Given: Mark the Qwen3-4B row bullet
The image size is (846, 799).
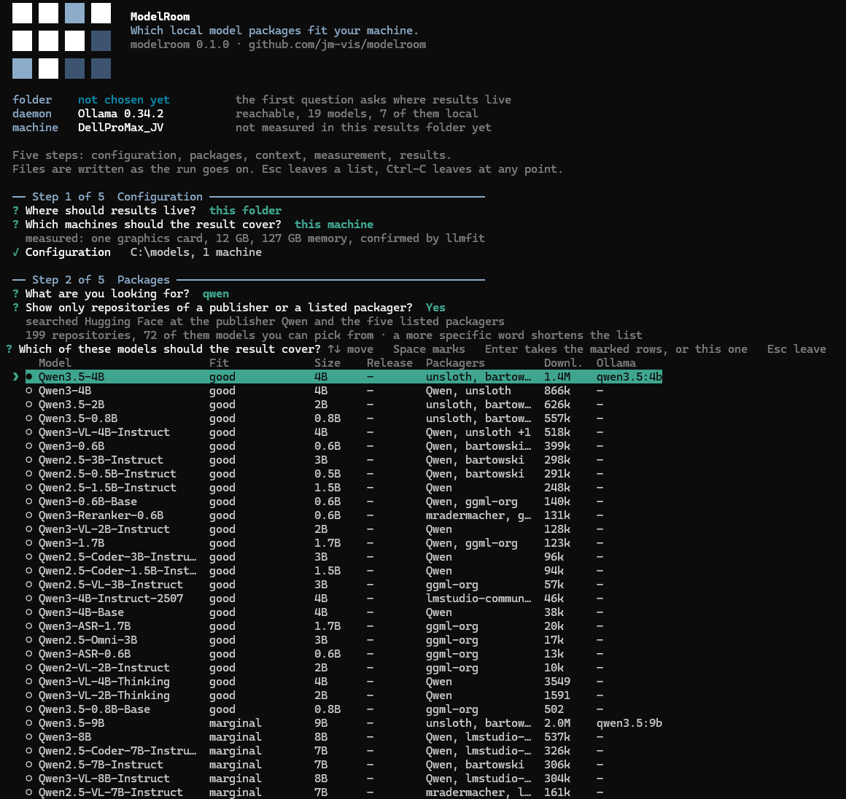Looking at the screenshot, I should point(29,391).
